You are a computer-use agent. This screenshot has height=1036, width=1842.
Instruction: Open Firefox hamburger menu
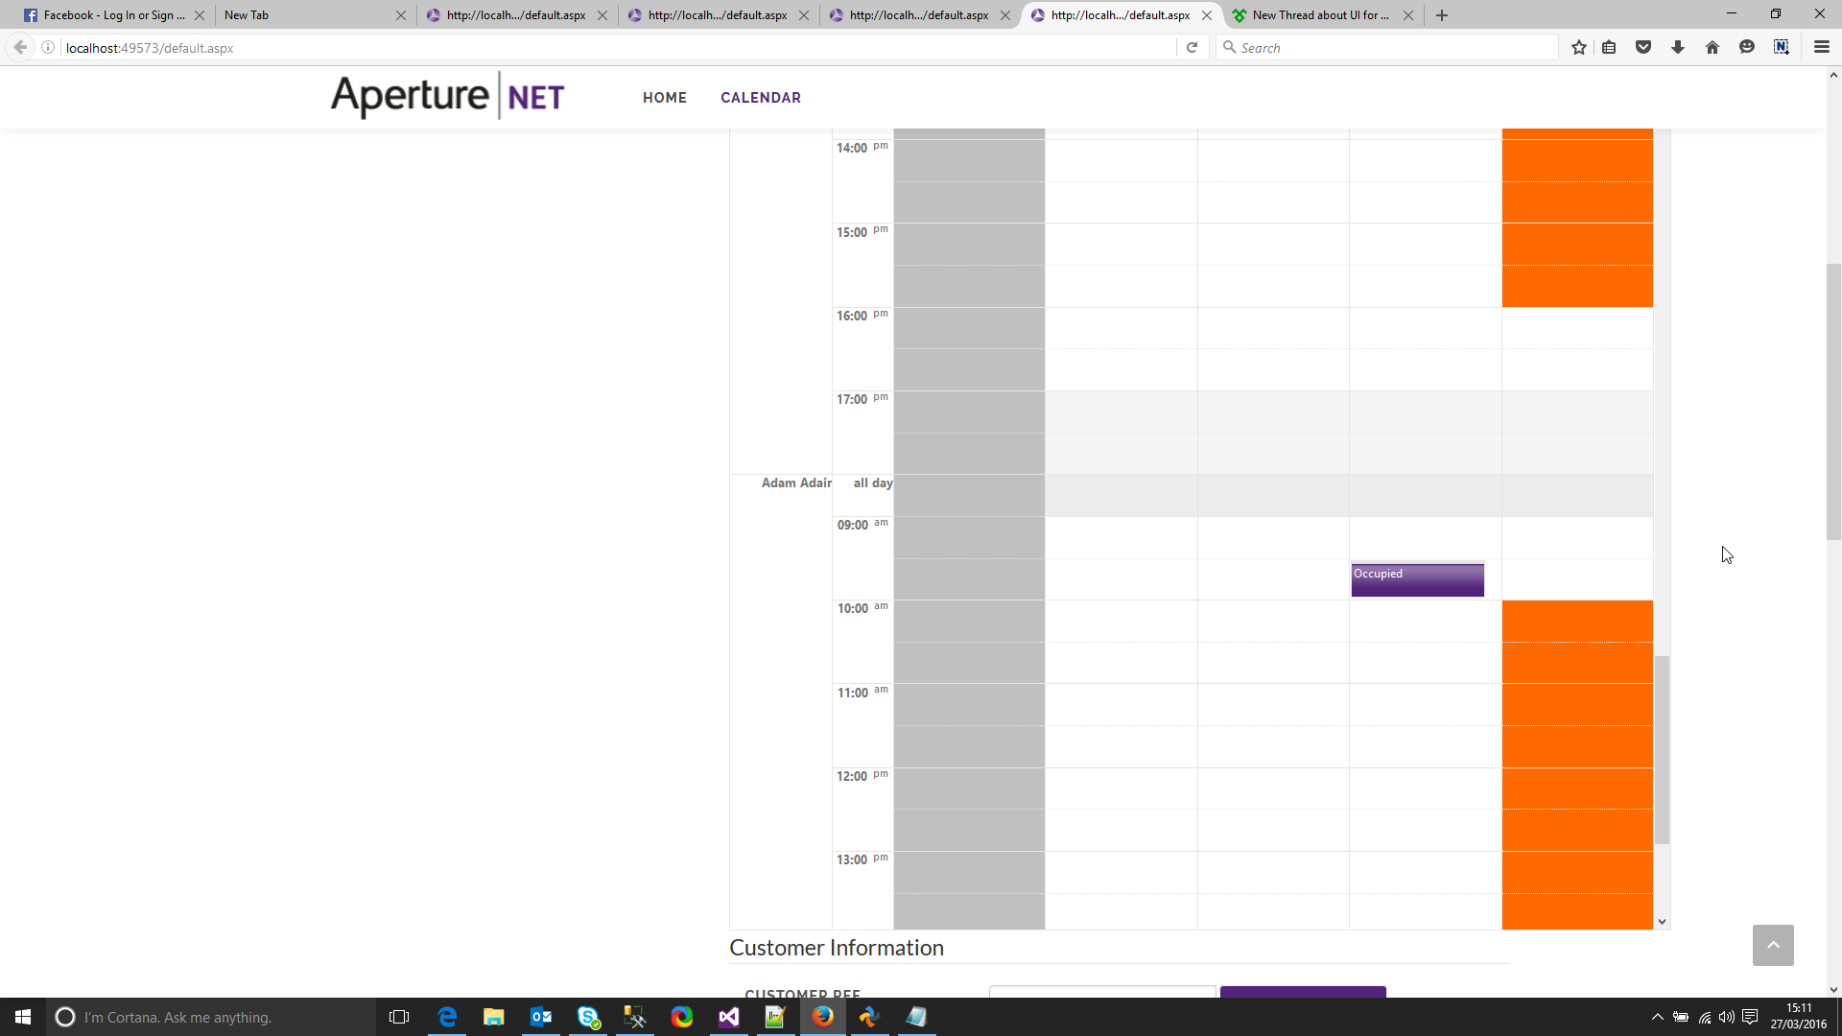(1822, 48)
